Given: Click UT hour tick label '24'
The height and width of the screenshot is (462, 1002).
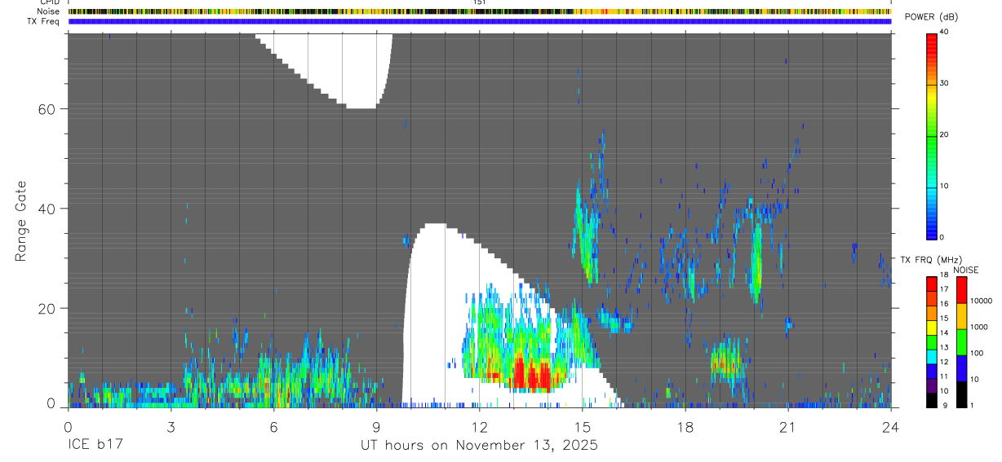Looking at the screenshot, I should (890, 426).
